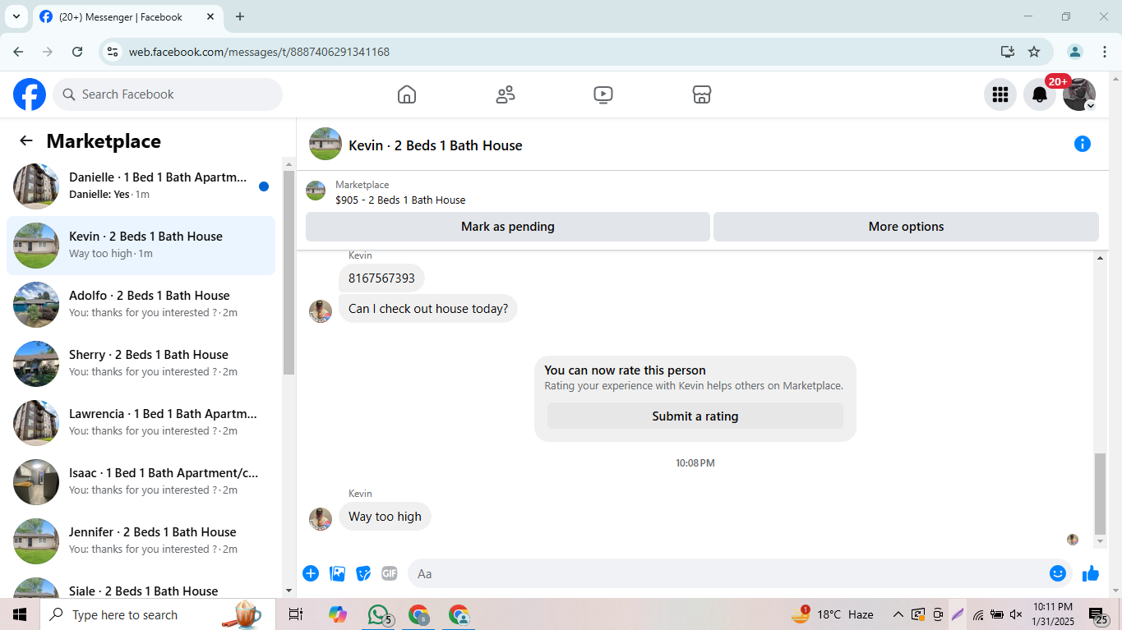This screenshot has width=1122, height=630.
Task: Click the muted volume icon in tray
Action: (x=1016, y=614)
